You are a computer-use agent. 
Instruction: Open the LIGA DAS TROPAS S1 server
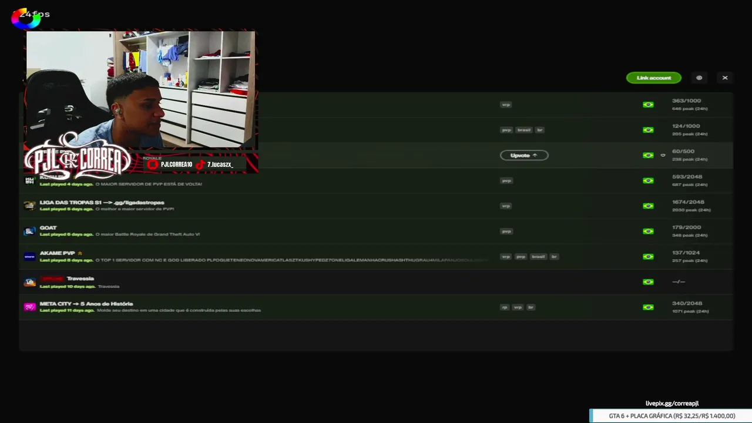coord(102,202)
